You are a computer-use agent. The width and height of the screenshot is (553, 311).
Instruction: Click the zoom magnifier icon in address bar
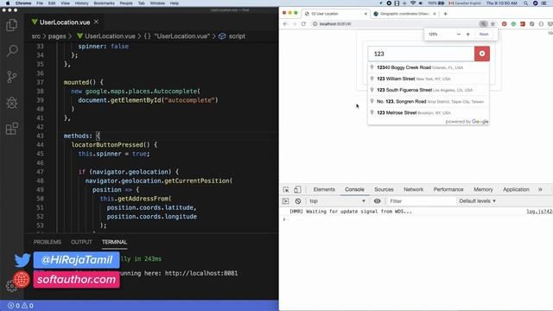483,23
